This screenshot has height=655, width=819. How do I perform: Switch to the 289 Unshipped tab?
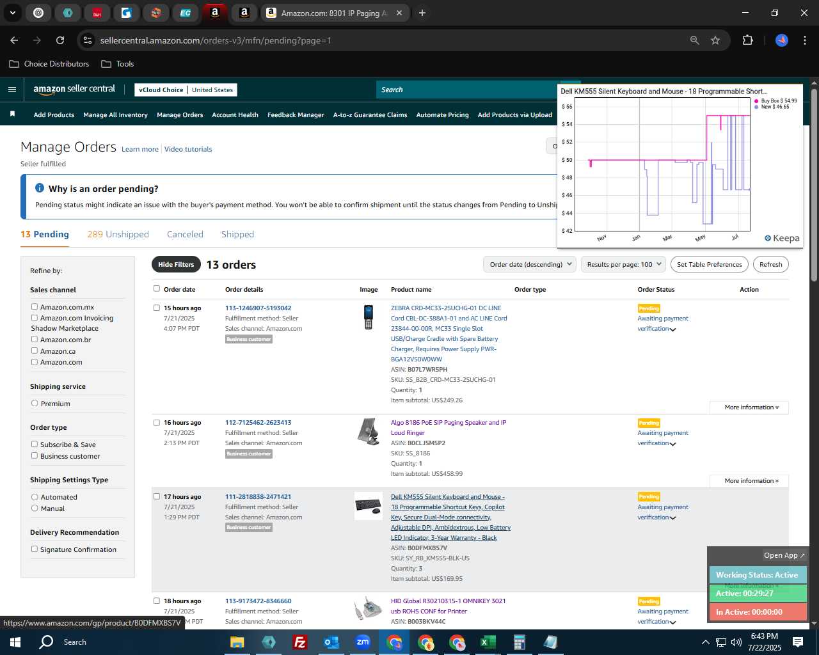tap(118, 234)
